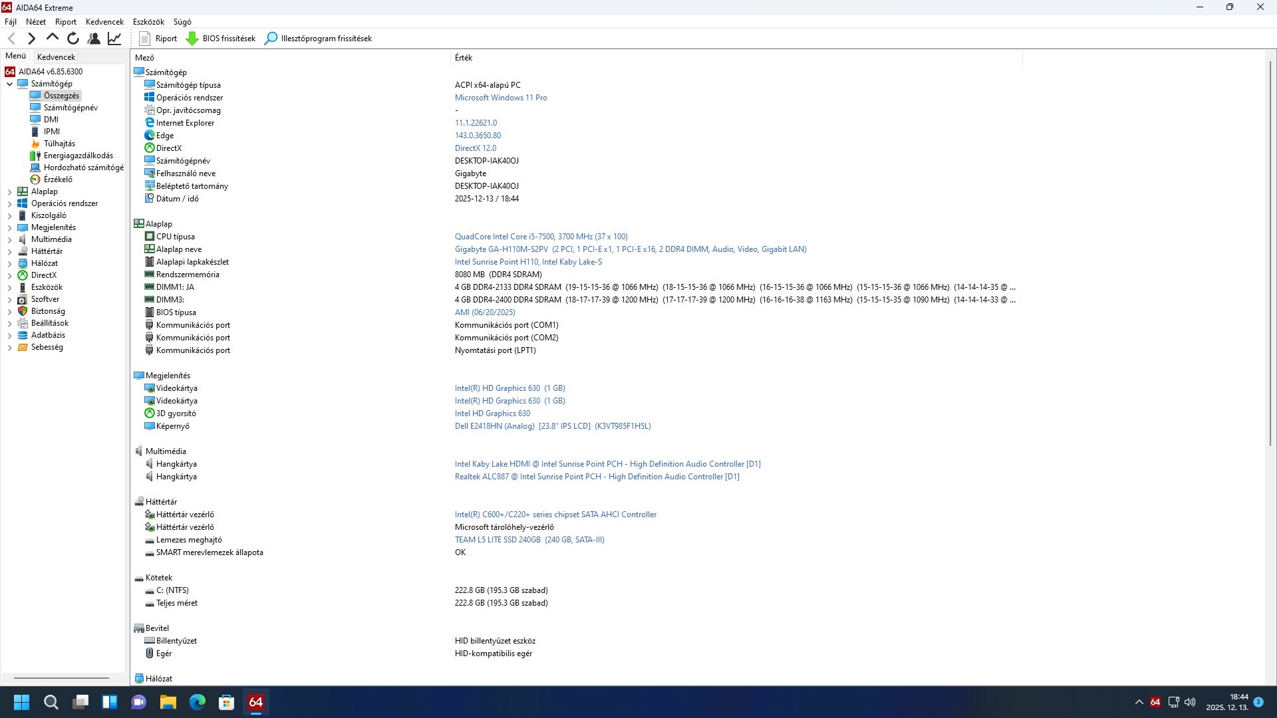Open Microsoft Edge from the taskbar
Screen dimensions: 1277x718
pos(198,702)
